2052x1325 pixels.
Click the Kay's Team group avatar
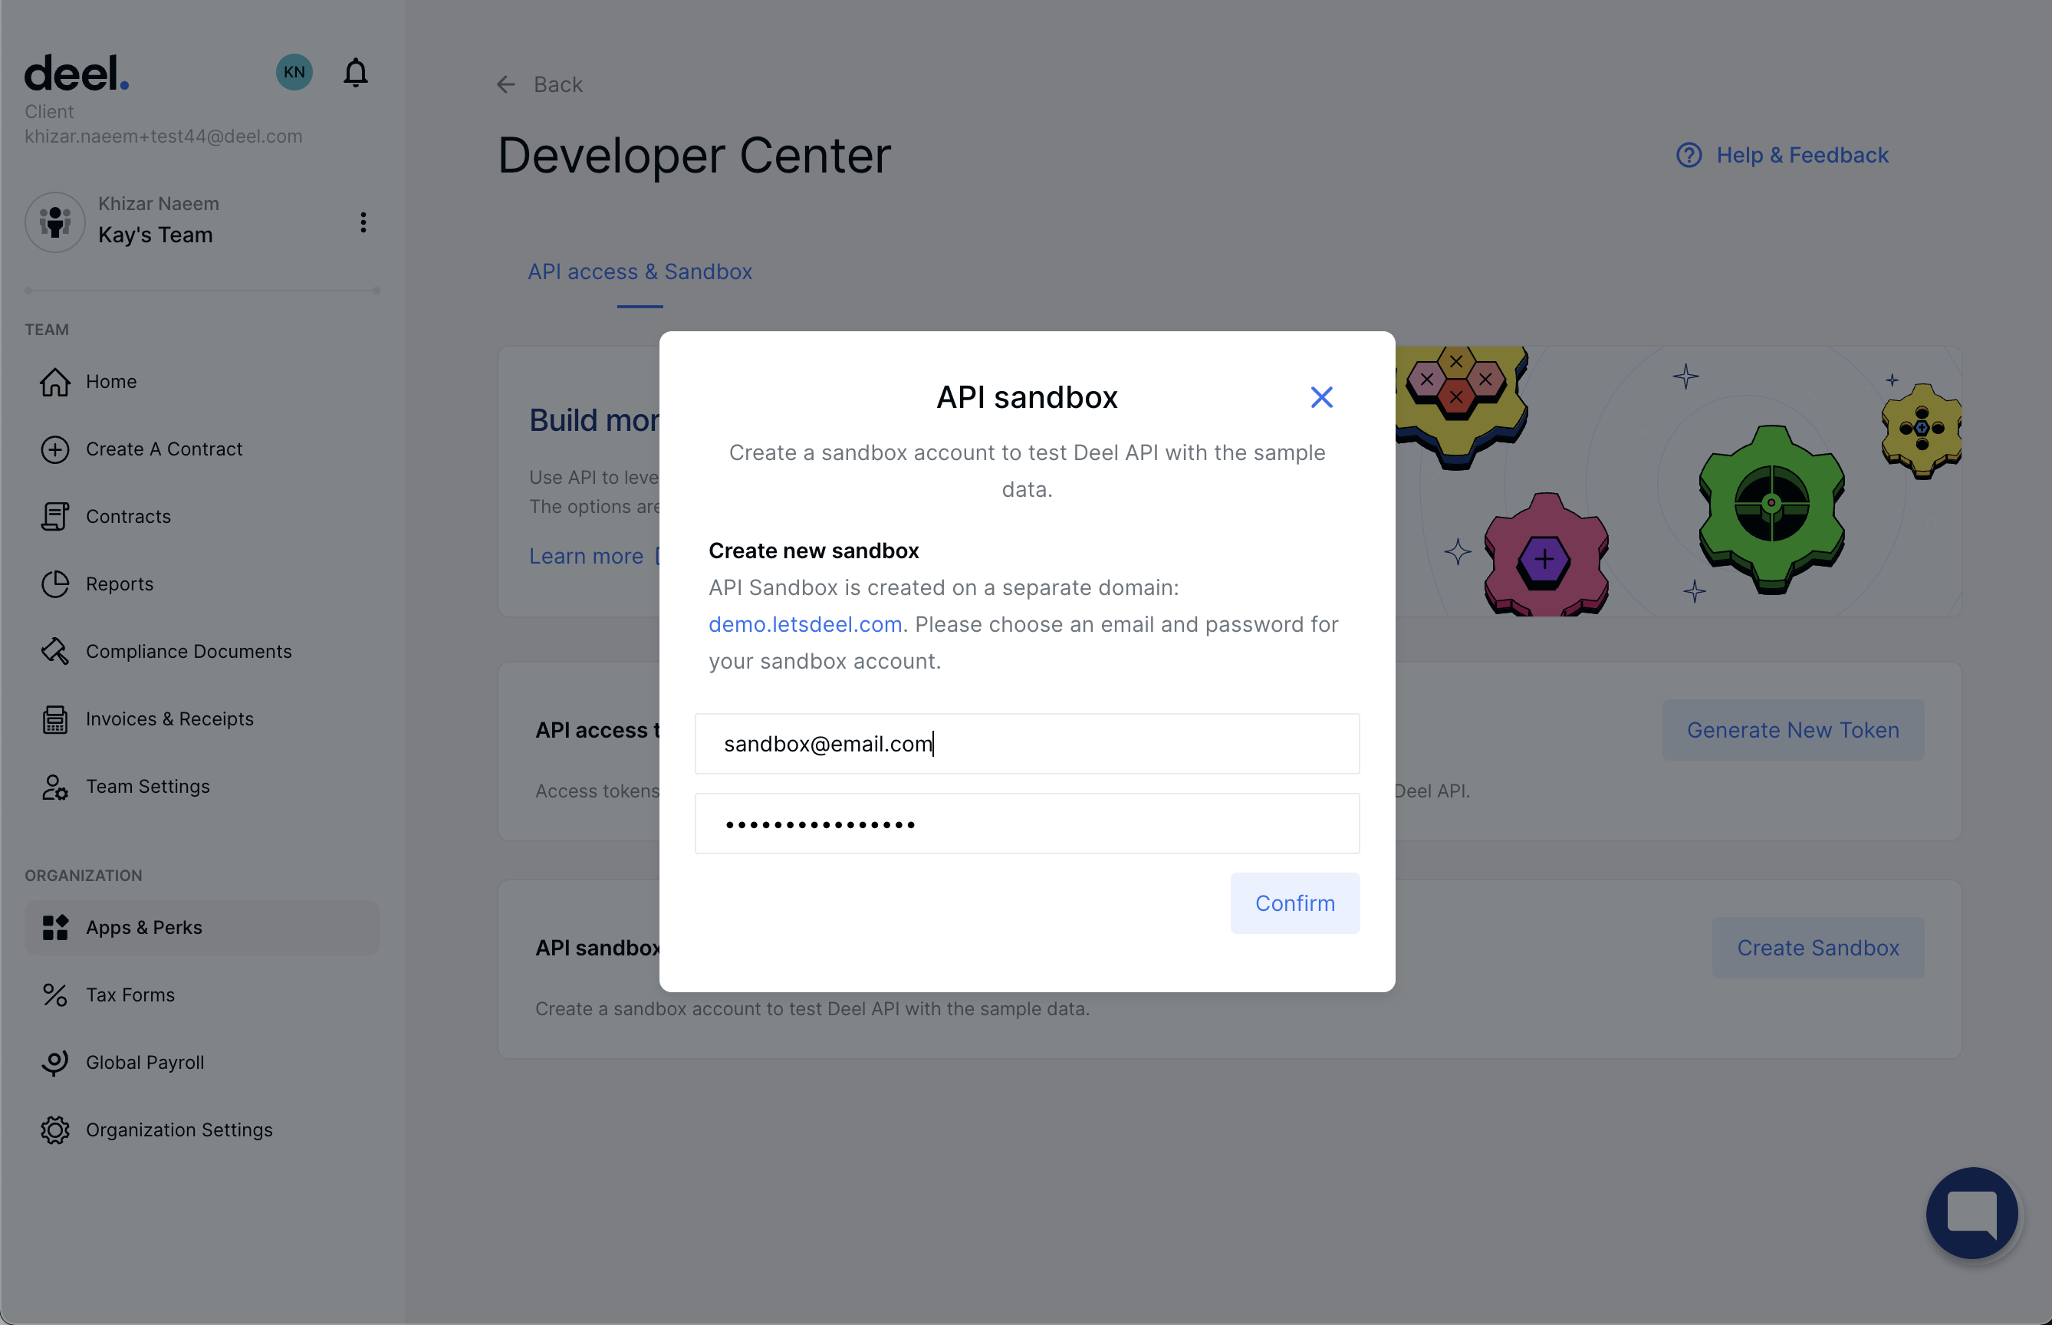[x=55, y=222]
